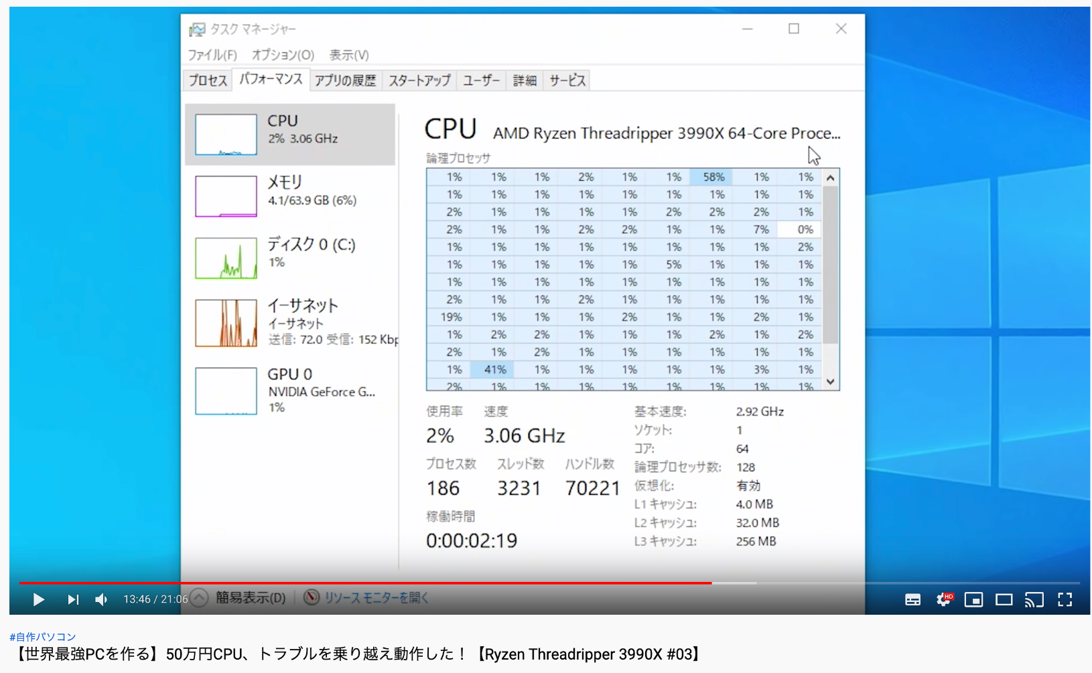Viewport: 1092px width, 673px height.
Task: Click scroll down arrow of processor grid
Action: tap(831, 382)
